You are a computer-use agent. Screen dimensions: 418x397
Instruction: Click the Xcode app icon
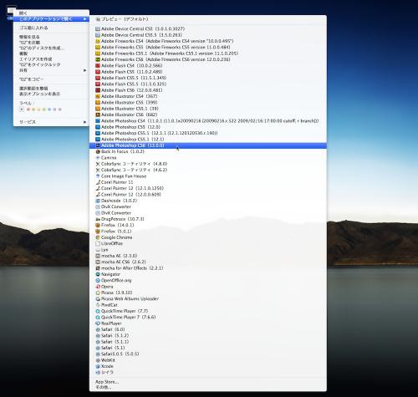[x=98, y=366]
